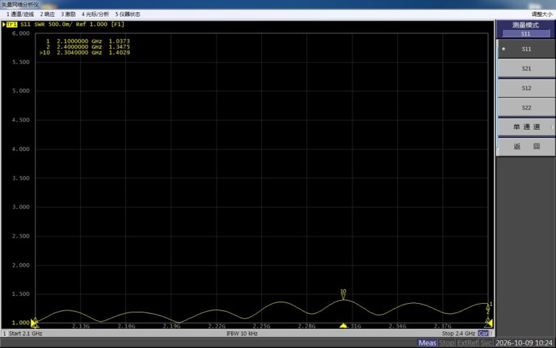
Task: Select active marker 10 readout 2.3040000 GHz
Action: pos(85,52)
